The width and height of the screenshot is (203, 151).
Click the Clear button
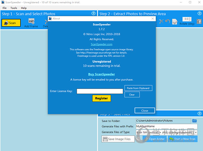pos(132,94)
